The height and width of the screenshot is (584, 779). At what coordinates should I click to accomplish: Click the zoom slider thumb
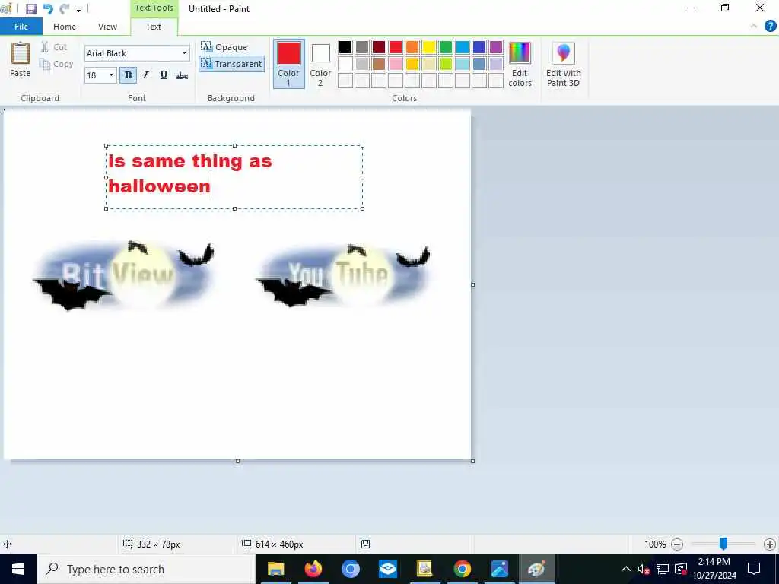[723, 544]
